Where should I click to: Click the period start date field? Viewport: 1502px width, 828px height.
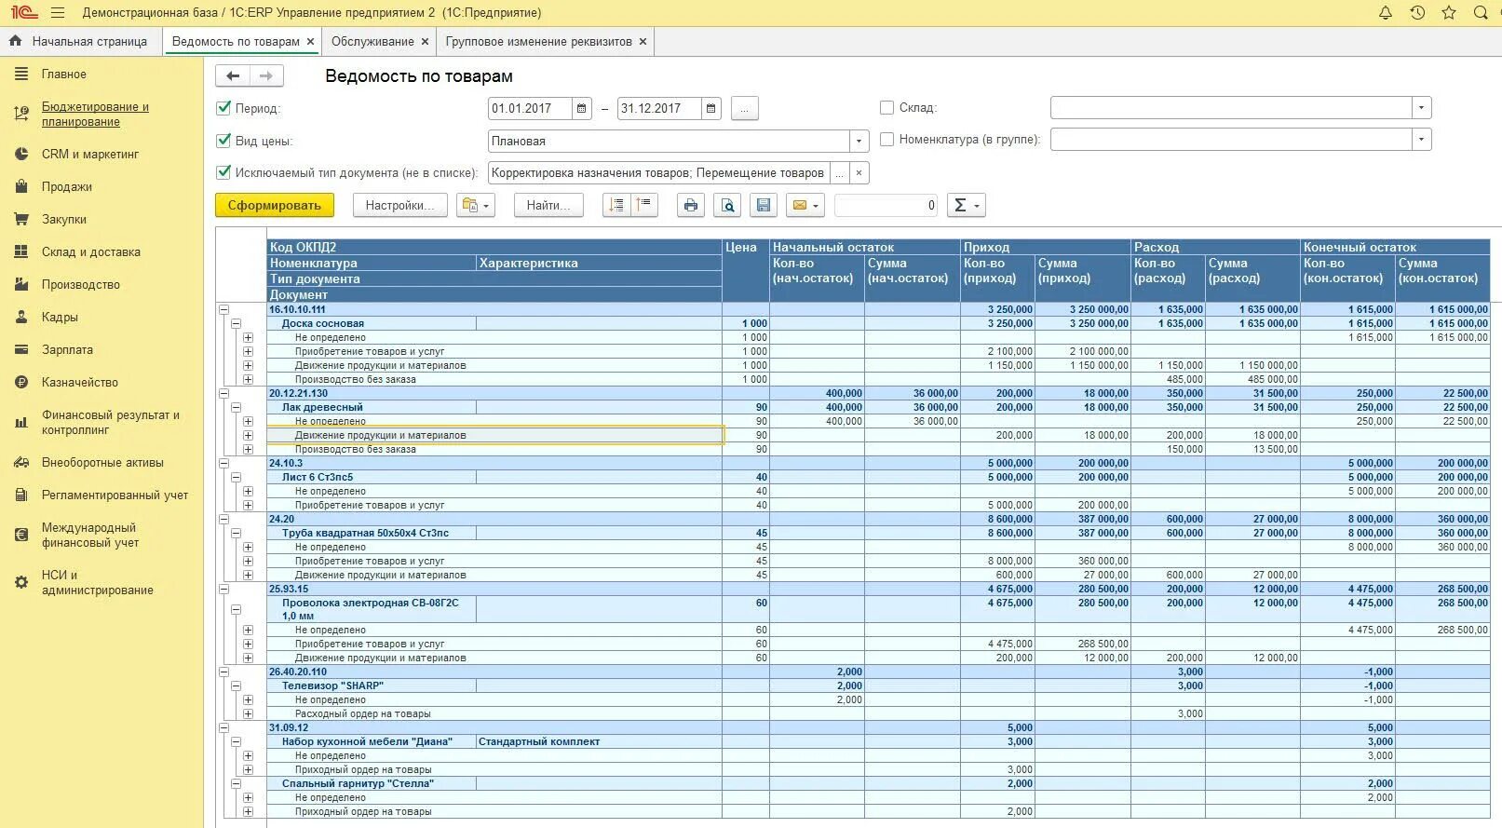click(x=530, y=108)
